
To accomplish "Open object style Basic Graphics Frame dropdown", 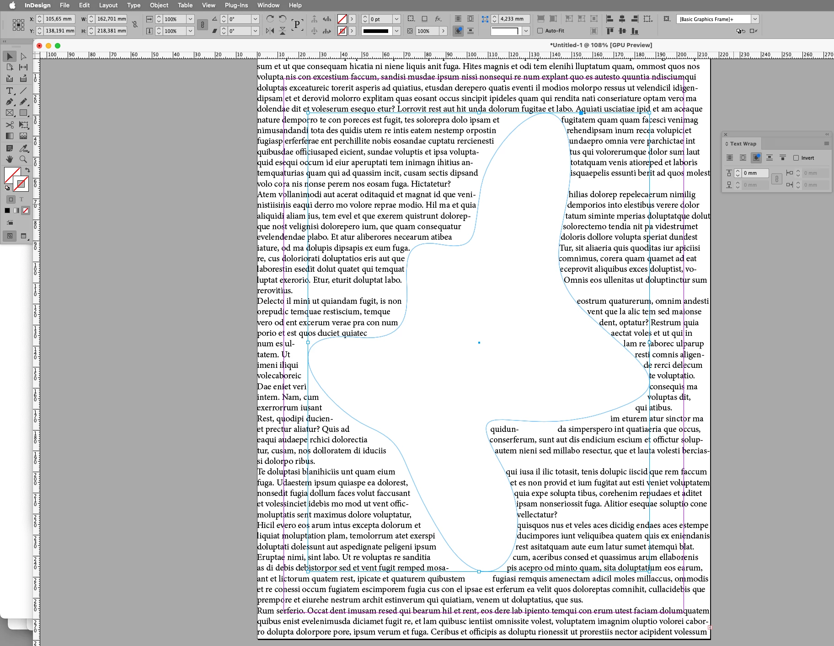I will pos(755,19).
